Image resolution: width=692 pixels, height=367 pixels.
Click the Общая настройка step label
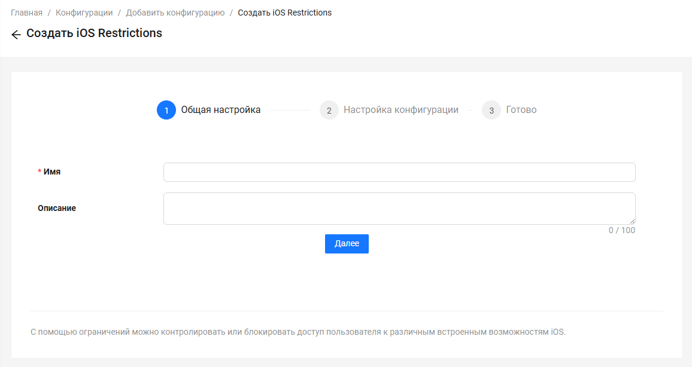220,110
